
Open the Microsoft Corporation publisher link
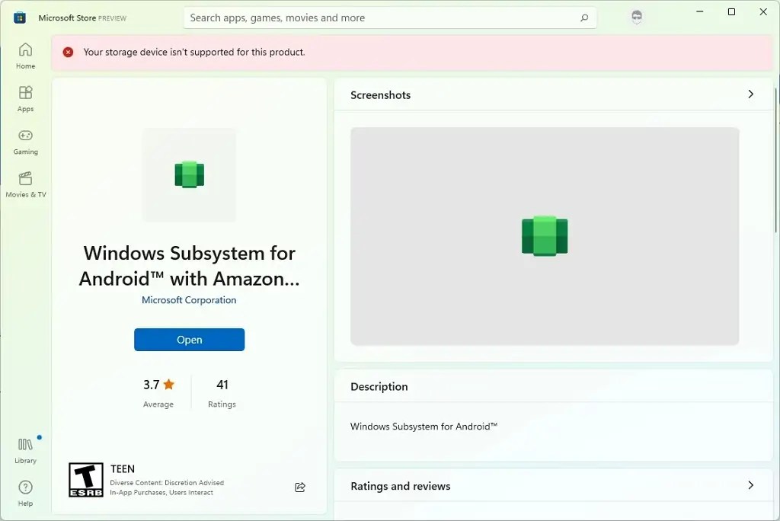(189, 300)
